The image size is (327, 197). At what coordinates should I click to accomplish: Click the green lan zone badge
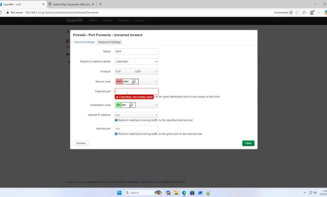click(x=118, y=105)
